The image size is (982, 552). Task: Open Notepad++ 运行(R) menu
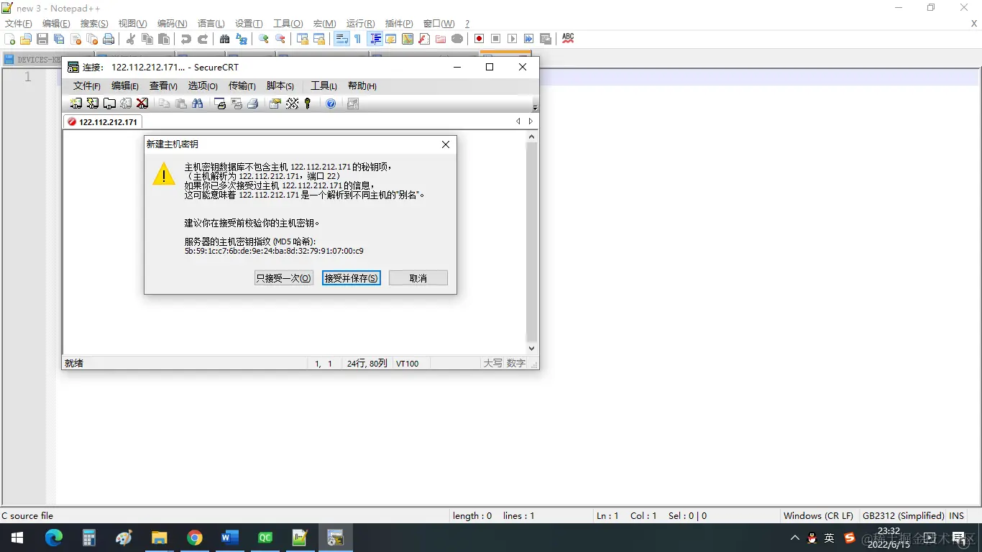(x=360, y=24)
